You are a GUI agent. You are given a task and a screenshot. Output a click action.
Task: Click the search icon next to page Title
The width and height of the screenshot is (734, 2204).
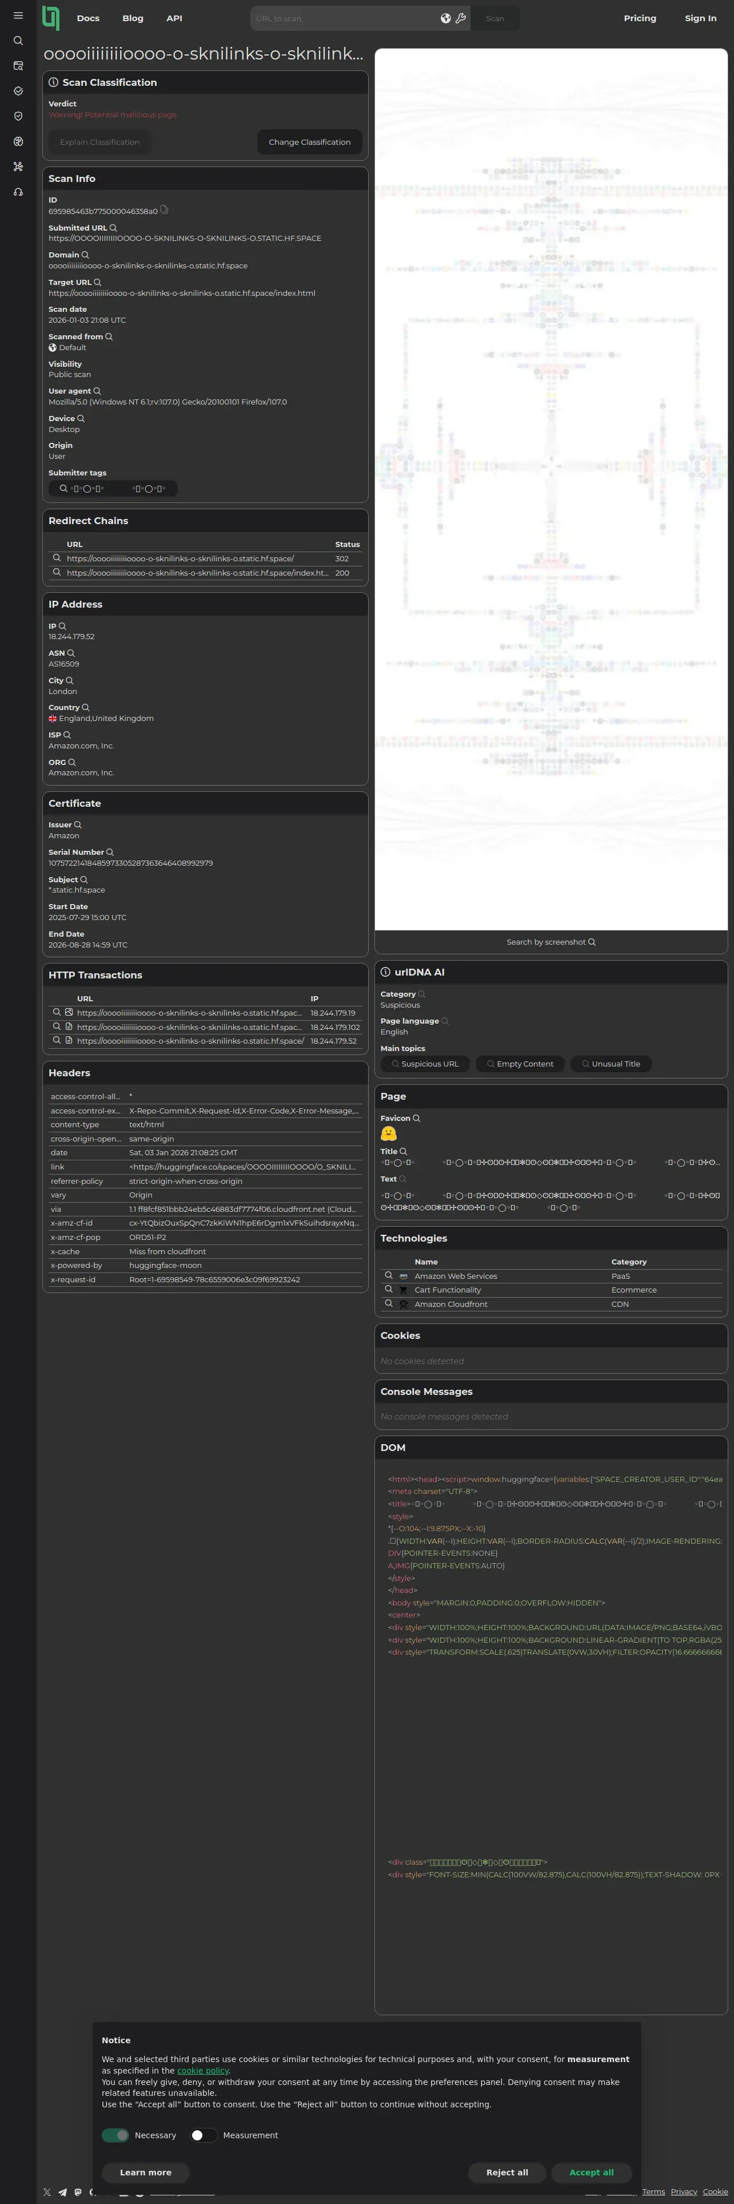click(404, 1152)
